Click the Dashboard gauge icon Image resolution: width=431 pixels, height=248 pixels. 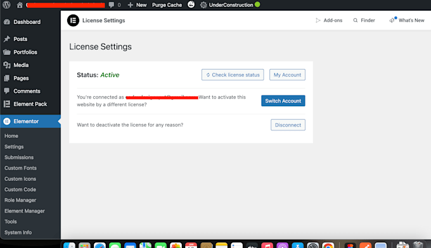[7, 22]
